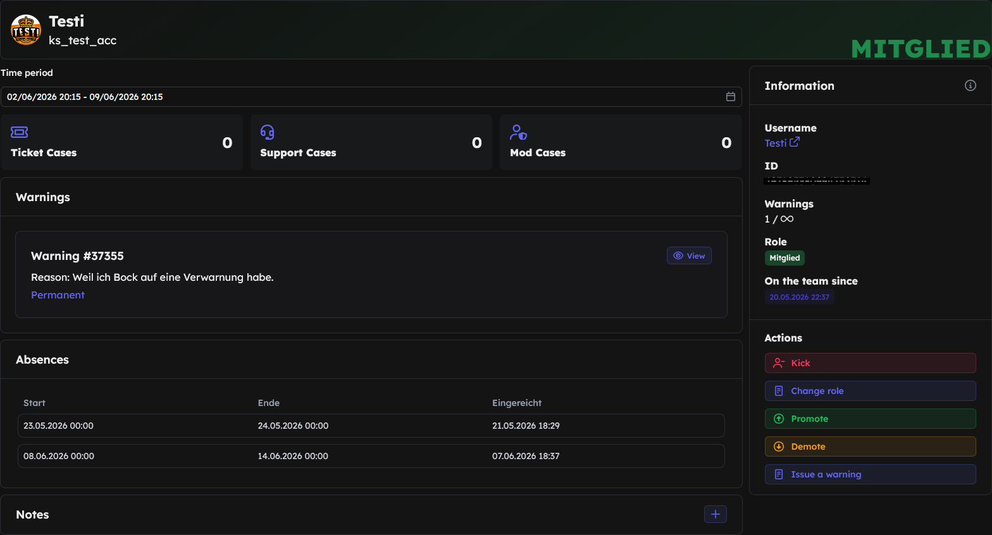Click the Ticket Cases card label
992x535 pixels.
(x=44, y=152)
